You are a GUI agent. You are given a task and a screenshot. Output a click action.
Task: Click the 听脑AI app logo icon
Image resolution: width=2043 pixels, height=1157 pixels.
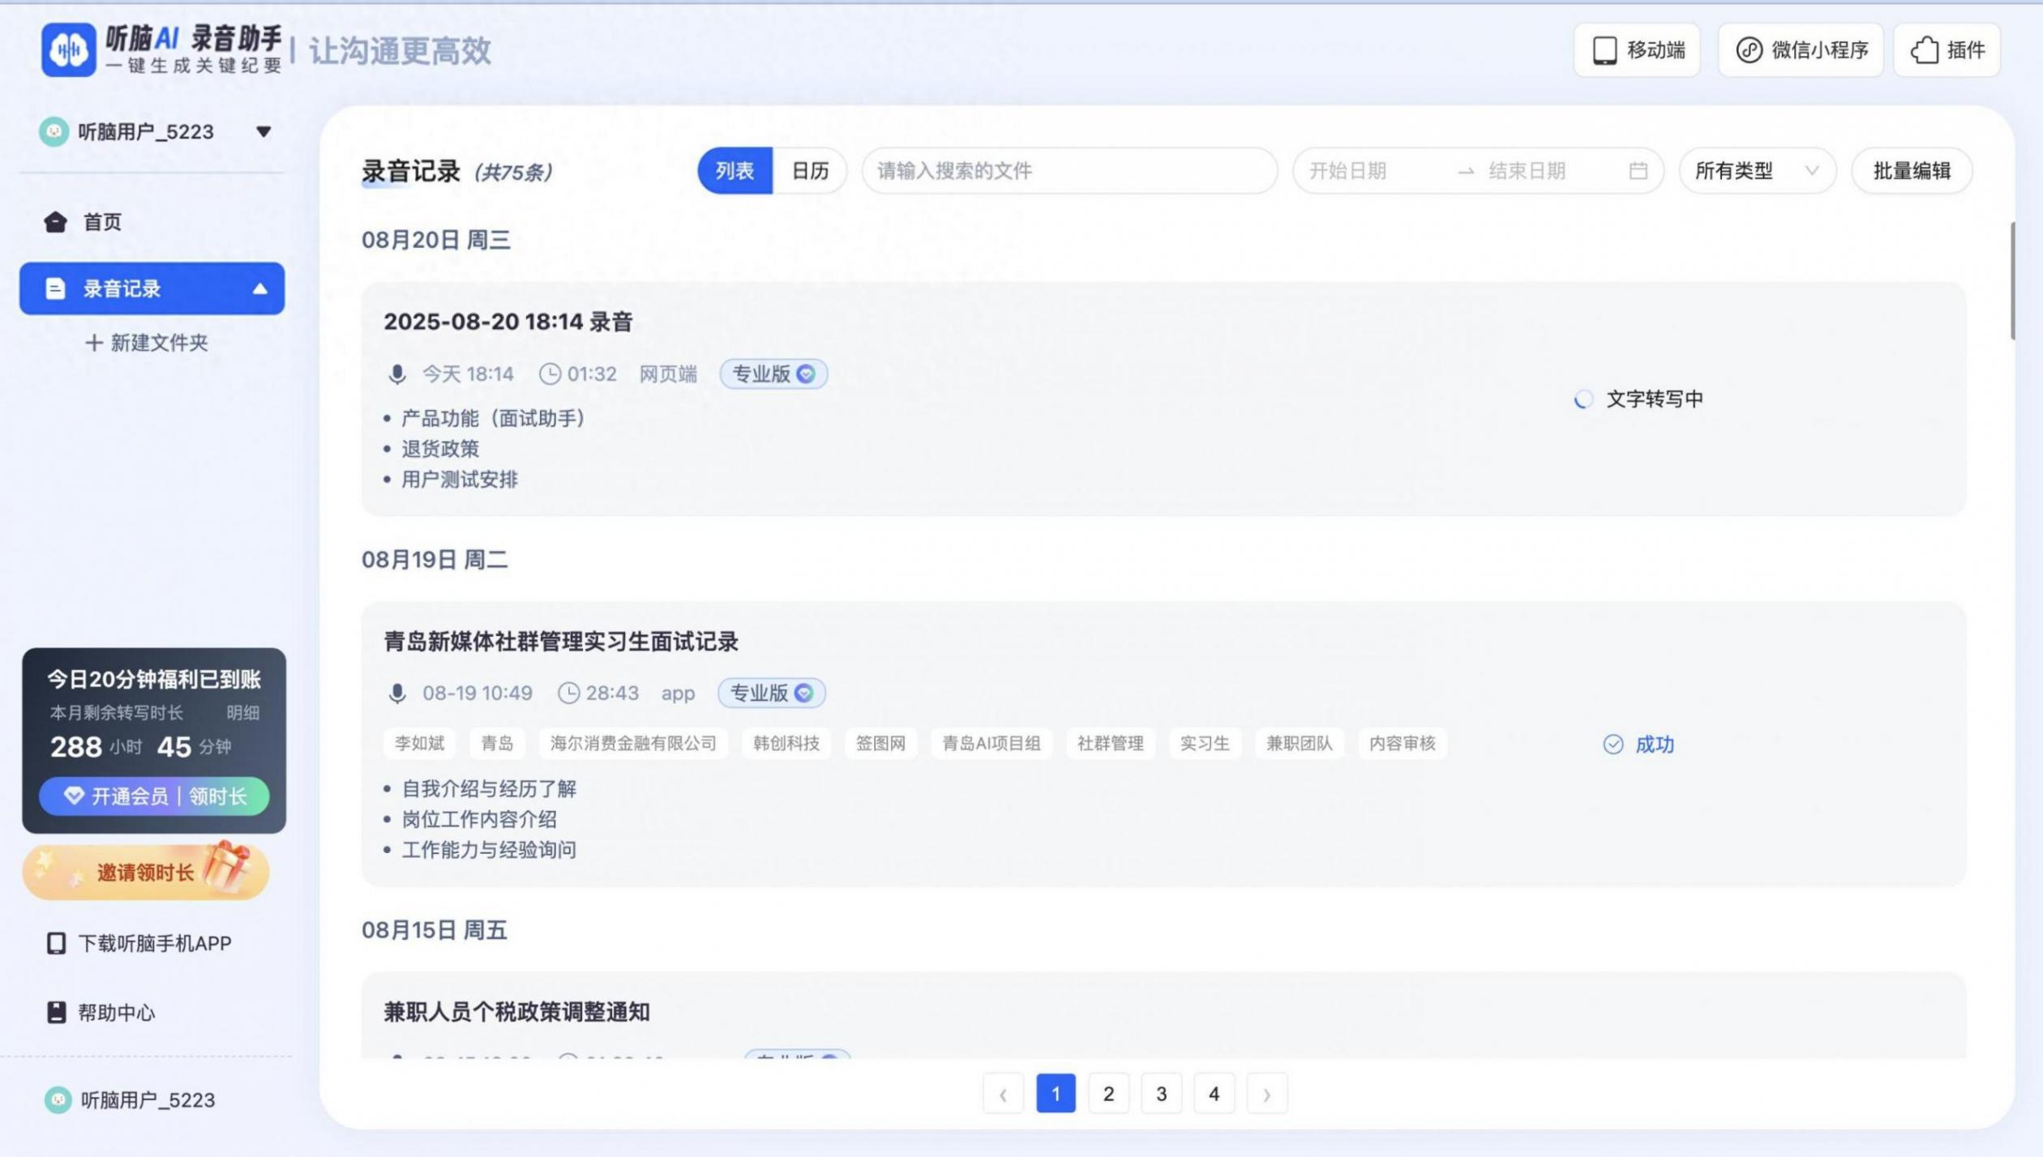(68, 50)
